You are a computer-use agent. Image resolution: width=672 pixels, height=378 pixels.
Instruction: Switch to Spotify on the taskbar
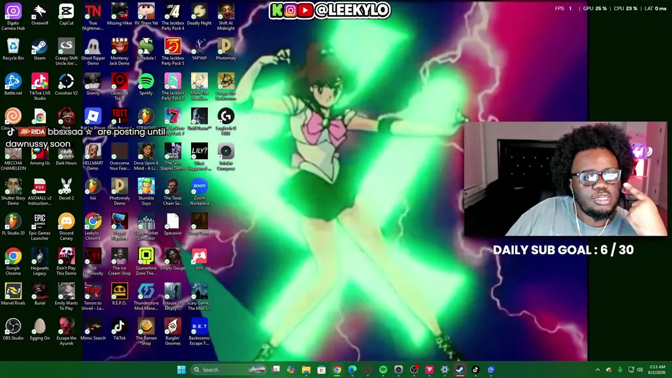383,370
